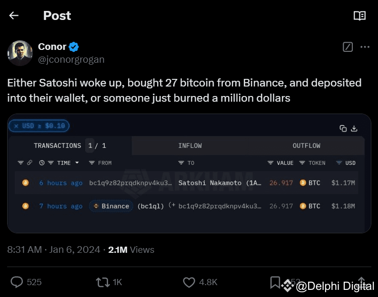
Task: Go back using the left arrow
Action: pyautogui.click(x=14, y=16)
